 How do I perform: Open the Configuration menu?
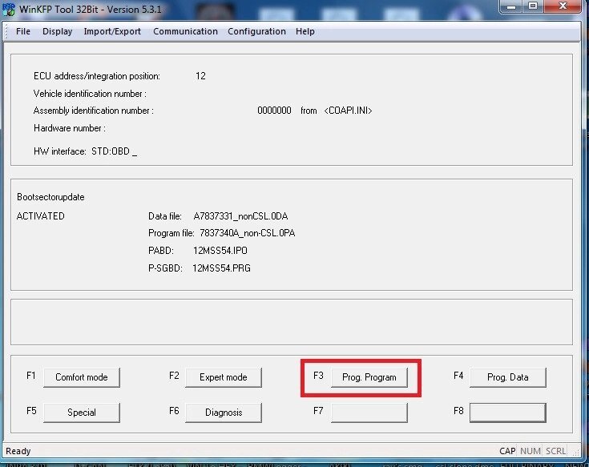point(256,31)
